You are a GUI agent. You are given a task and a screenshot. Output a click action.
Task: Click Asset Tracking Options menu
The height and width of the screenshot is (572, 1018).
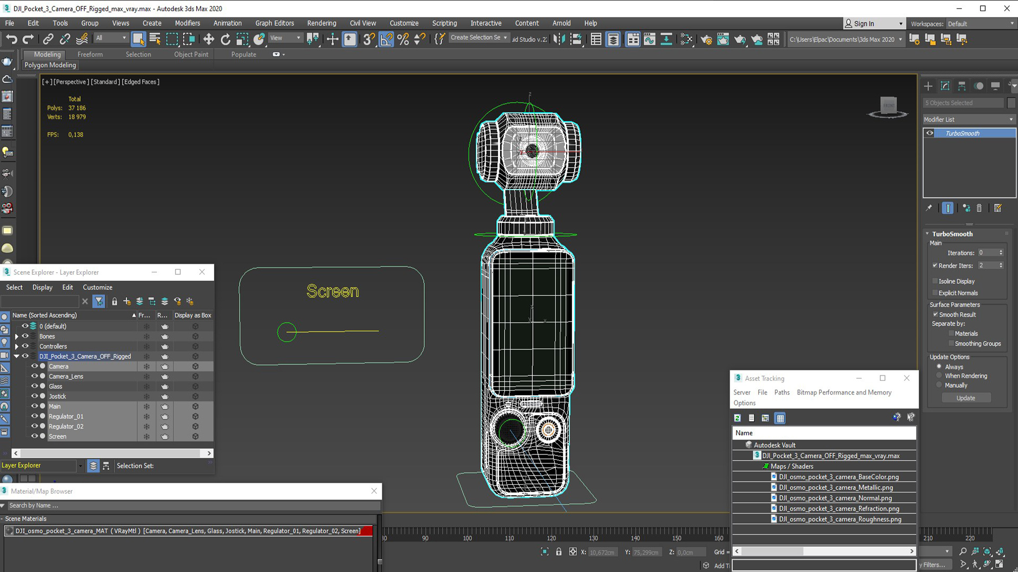pyautogui.click(x=744, y=403)
